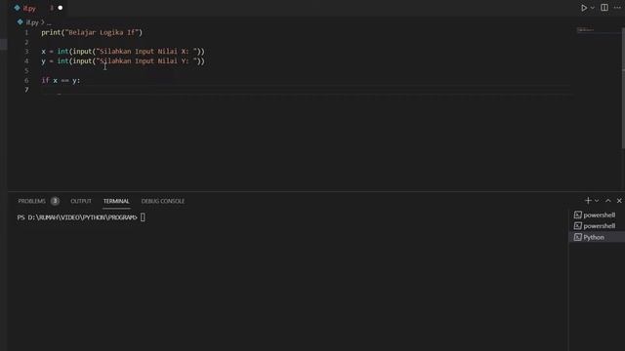Click the breadcrumb ellipsis after if.py
The width and height of the screenshot is (625, 351).
pyautogui.click(x=49, y=22)
